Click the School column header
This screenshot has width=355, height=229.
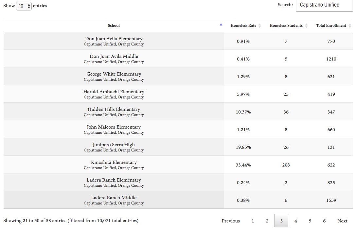(x=114, y=26)
